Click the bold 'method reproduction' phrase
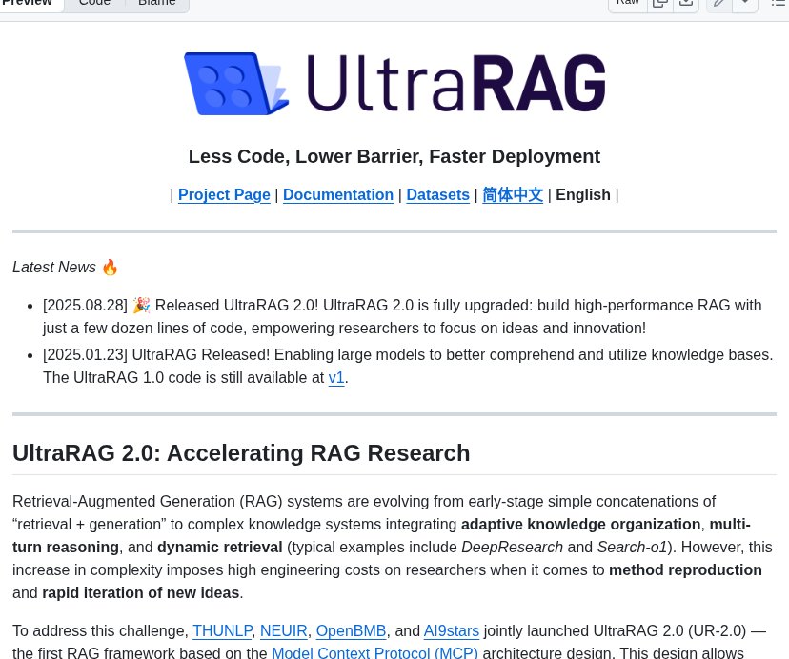Screen dimensions: 789x659 (685, 570)
